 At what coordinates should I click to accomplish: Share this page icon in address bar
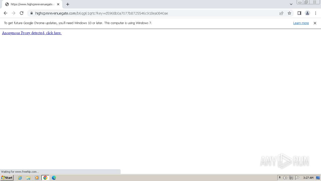point(281,13)
